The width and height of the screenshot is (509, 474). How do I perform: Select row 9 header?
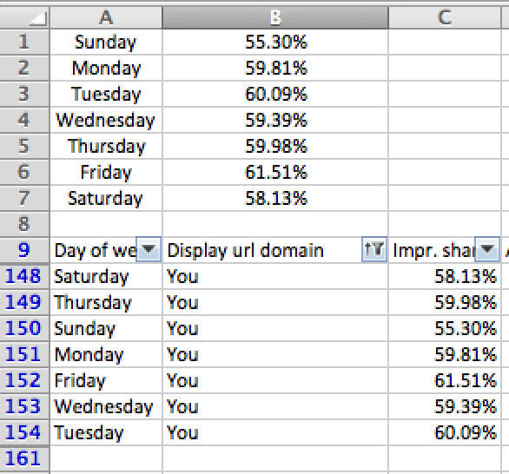click(24, 250)
